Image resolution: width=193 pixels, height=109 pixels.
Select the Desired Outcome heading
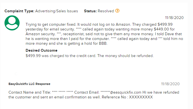[x=41, y=50]
